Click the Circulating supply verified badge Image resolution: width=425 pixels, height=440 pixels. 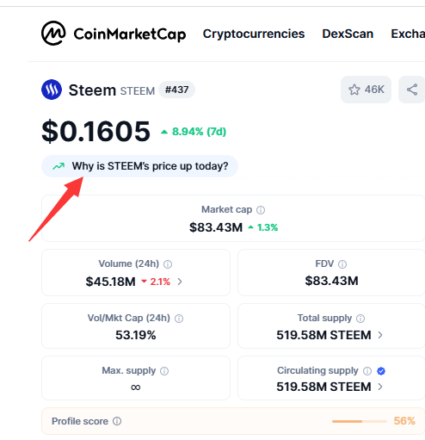click(381, 371)
